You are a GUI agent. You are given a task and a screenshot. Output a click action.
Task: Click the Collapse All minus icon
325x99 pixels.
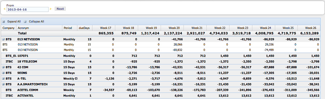(25, 22)
